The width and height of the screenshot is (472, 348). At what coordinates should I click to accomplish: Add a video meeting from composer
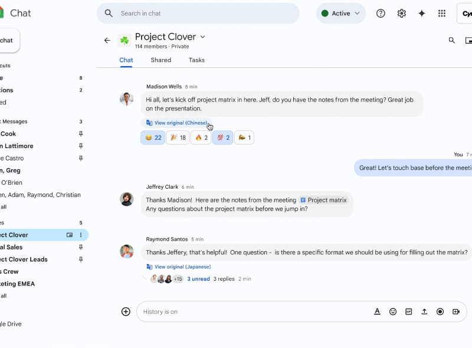[455, 311]
